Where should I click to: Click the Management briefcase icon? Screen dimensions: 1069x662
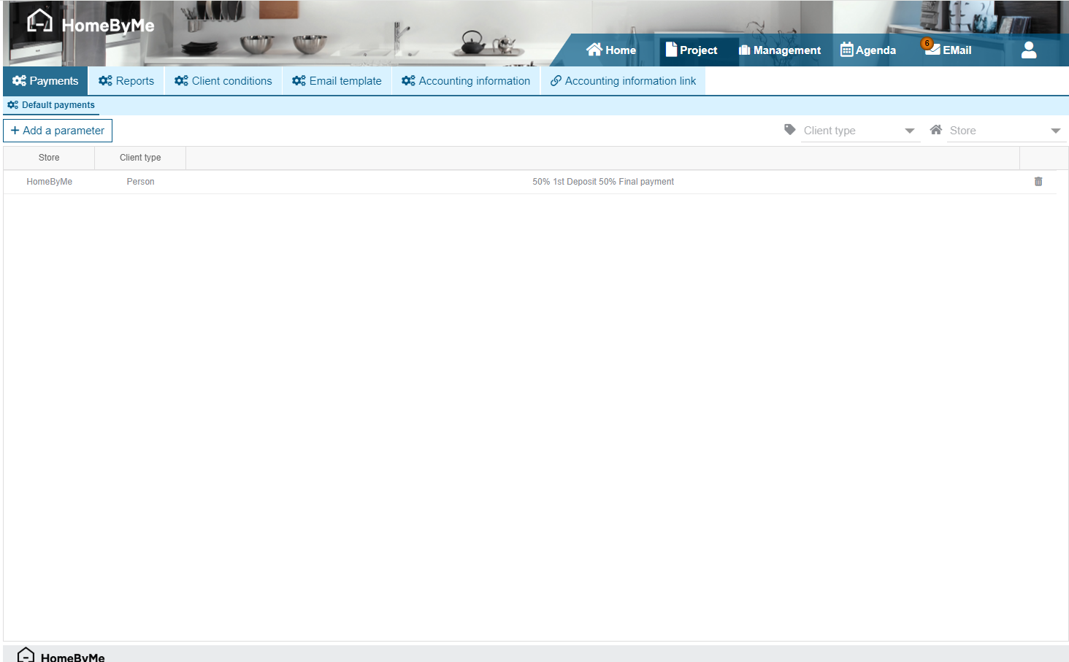[744, 50]
